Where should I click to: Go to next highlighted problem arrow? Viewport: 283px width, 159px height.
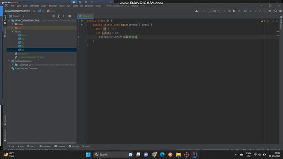click(x=277, y=21)
